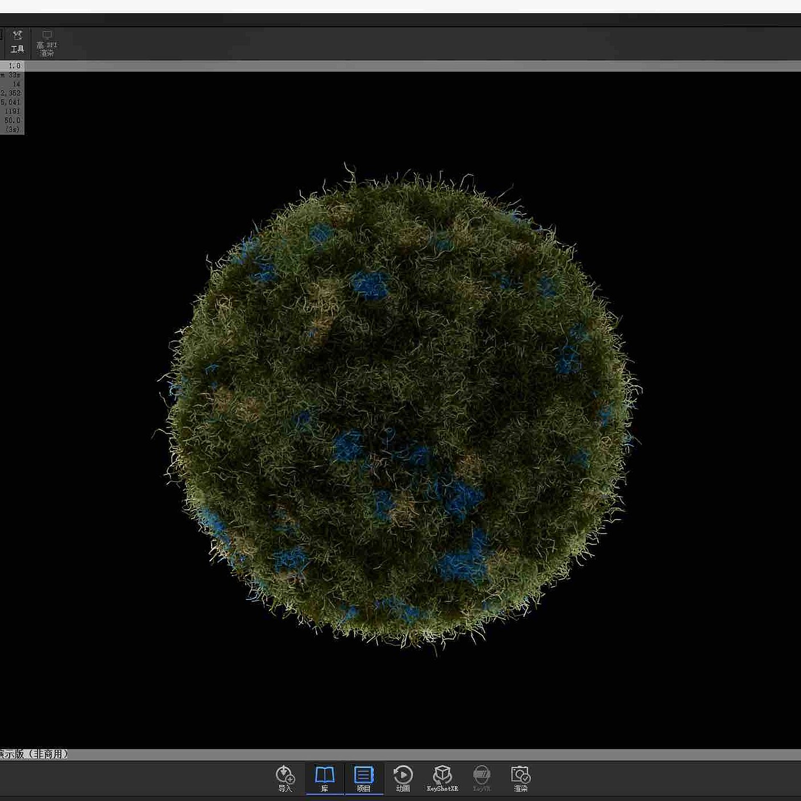Open the 渲染 (Render) dialog

[x=521, y=778]
